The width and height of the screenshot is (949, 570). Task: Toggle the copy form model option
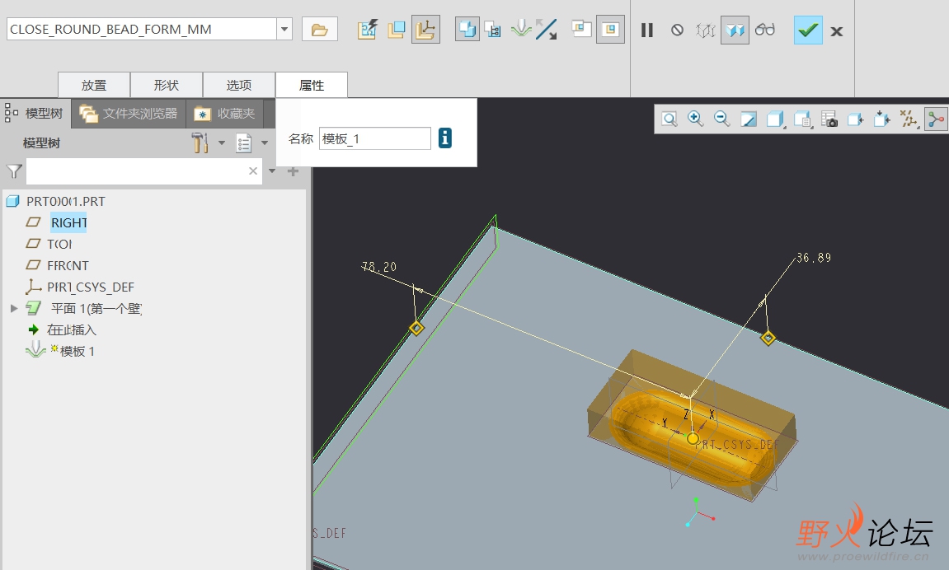(467, 29)
